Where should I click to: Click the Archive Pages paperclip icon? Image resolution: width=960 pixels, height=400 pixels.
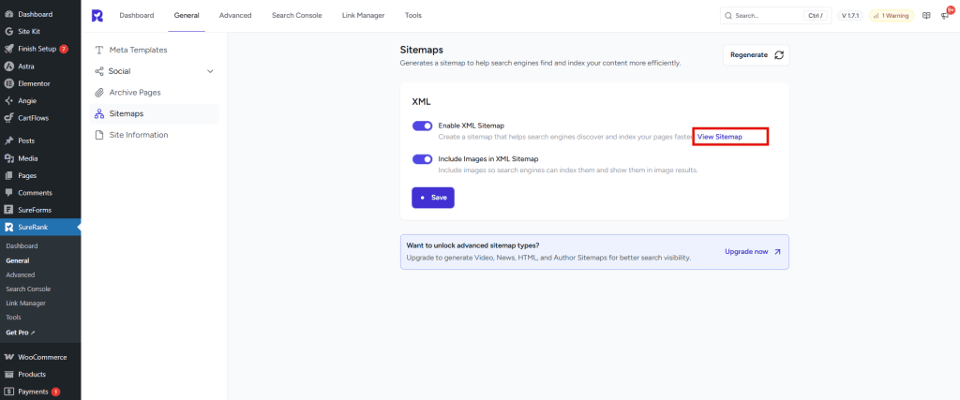coord(99,93)
